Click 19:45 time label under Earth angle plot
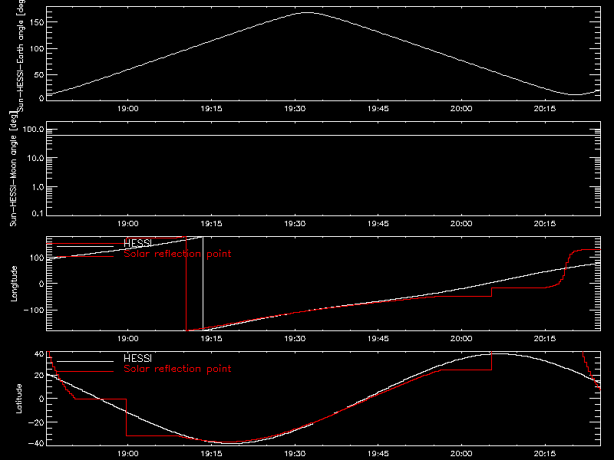Viewport: 614px width, 460px height. tap(378, 109)
